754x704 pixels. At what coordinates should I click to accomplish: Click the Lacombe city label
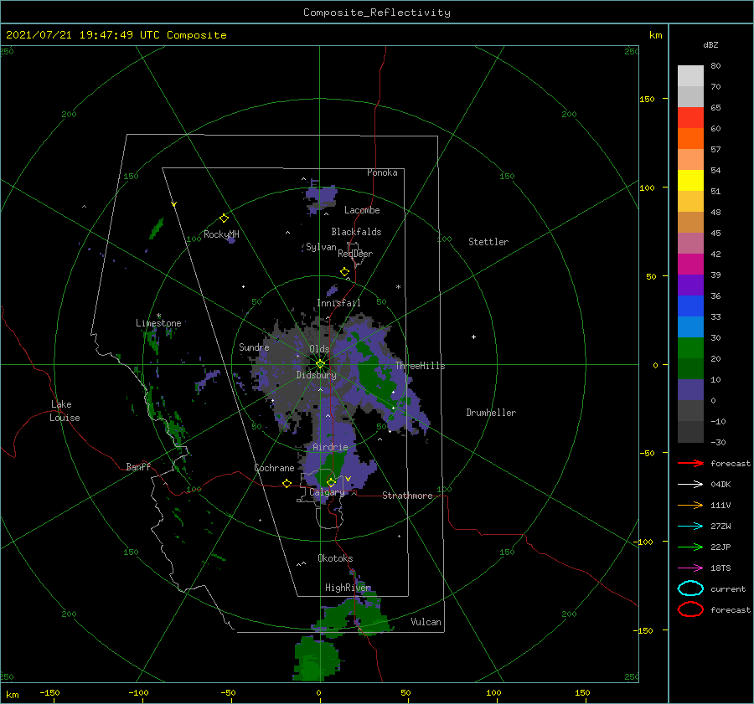tap(362, 210)
